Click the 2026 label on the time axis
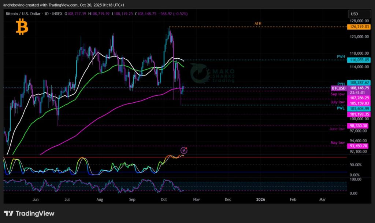 (260, 200)
